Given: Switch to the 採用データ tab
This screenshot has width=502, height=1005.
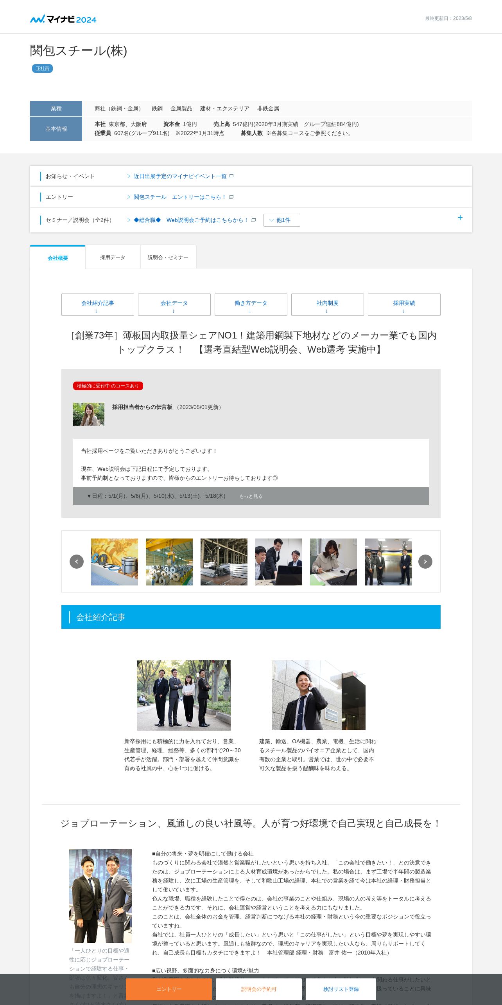Looking at the screenshot, I should pyautogui.click(x=113, y=257).
